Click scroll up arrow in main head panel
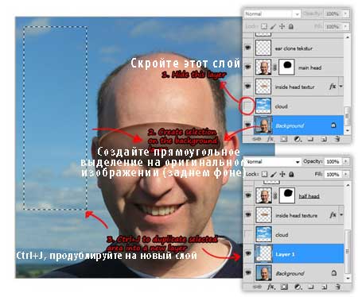The height and width of the screenshot is (297, 358). (347, 37)
